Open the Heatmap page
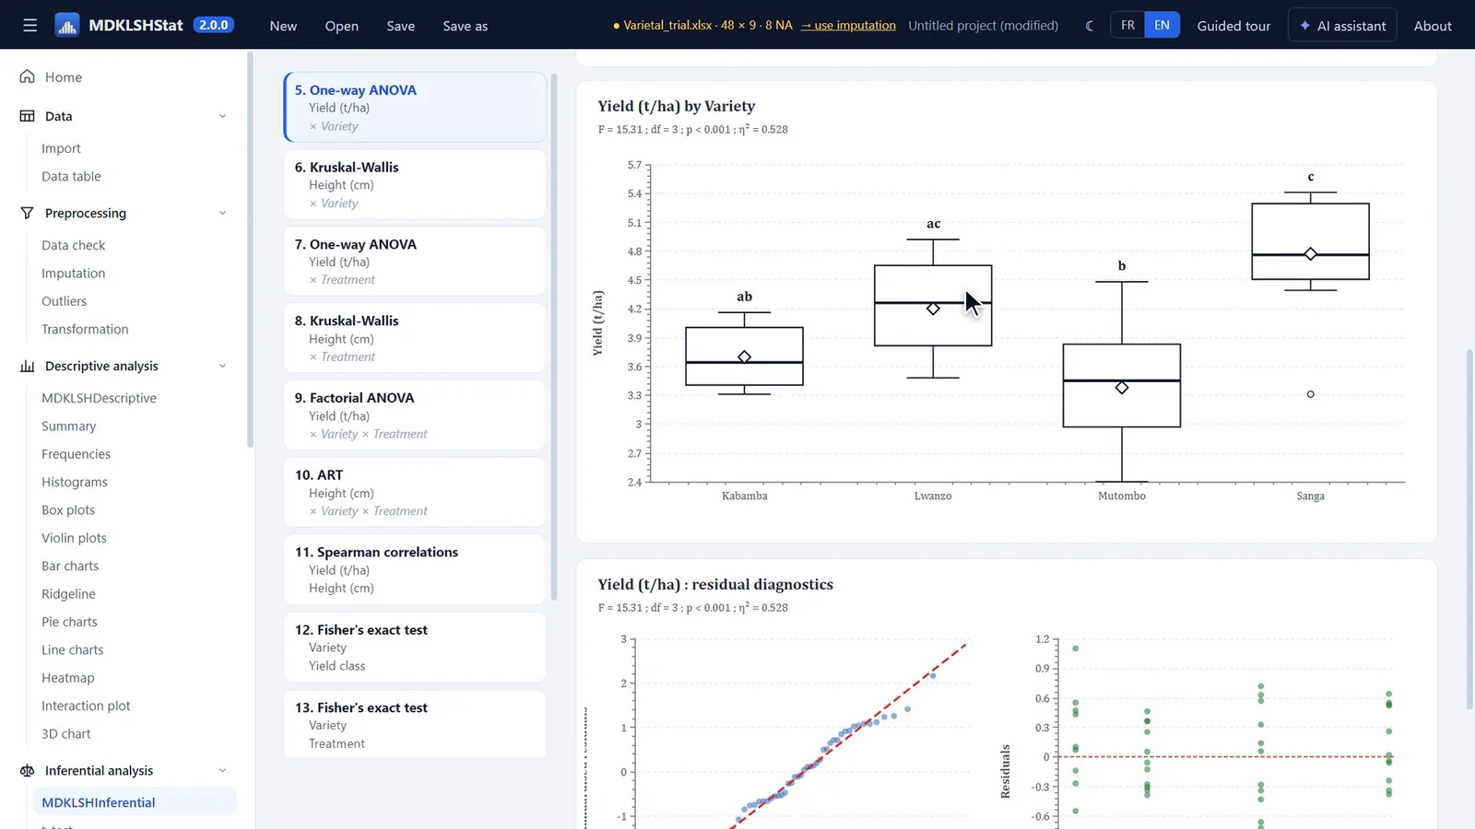 [67, 678]
